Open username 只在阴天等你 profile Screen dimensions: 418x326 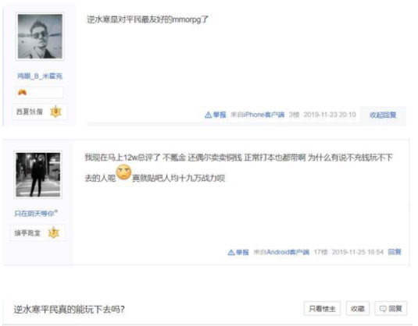pyautogui.click(x=36, y=213)
